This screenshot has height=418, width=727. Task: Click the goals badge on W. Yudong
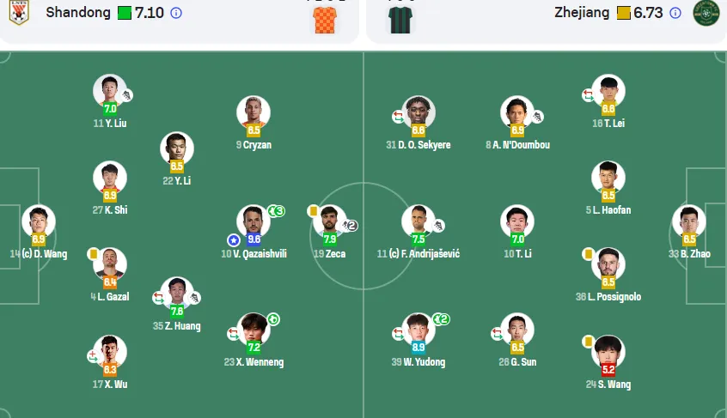coord(442,319)
